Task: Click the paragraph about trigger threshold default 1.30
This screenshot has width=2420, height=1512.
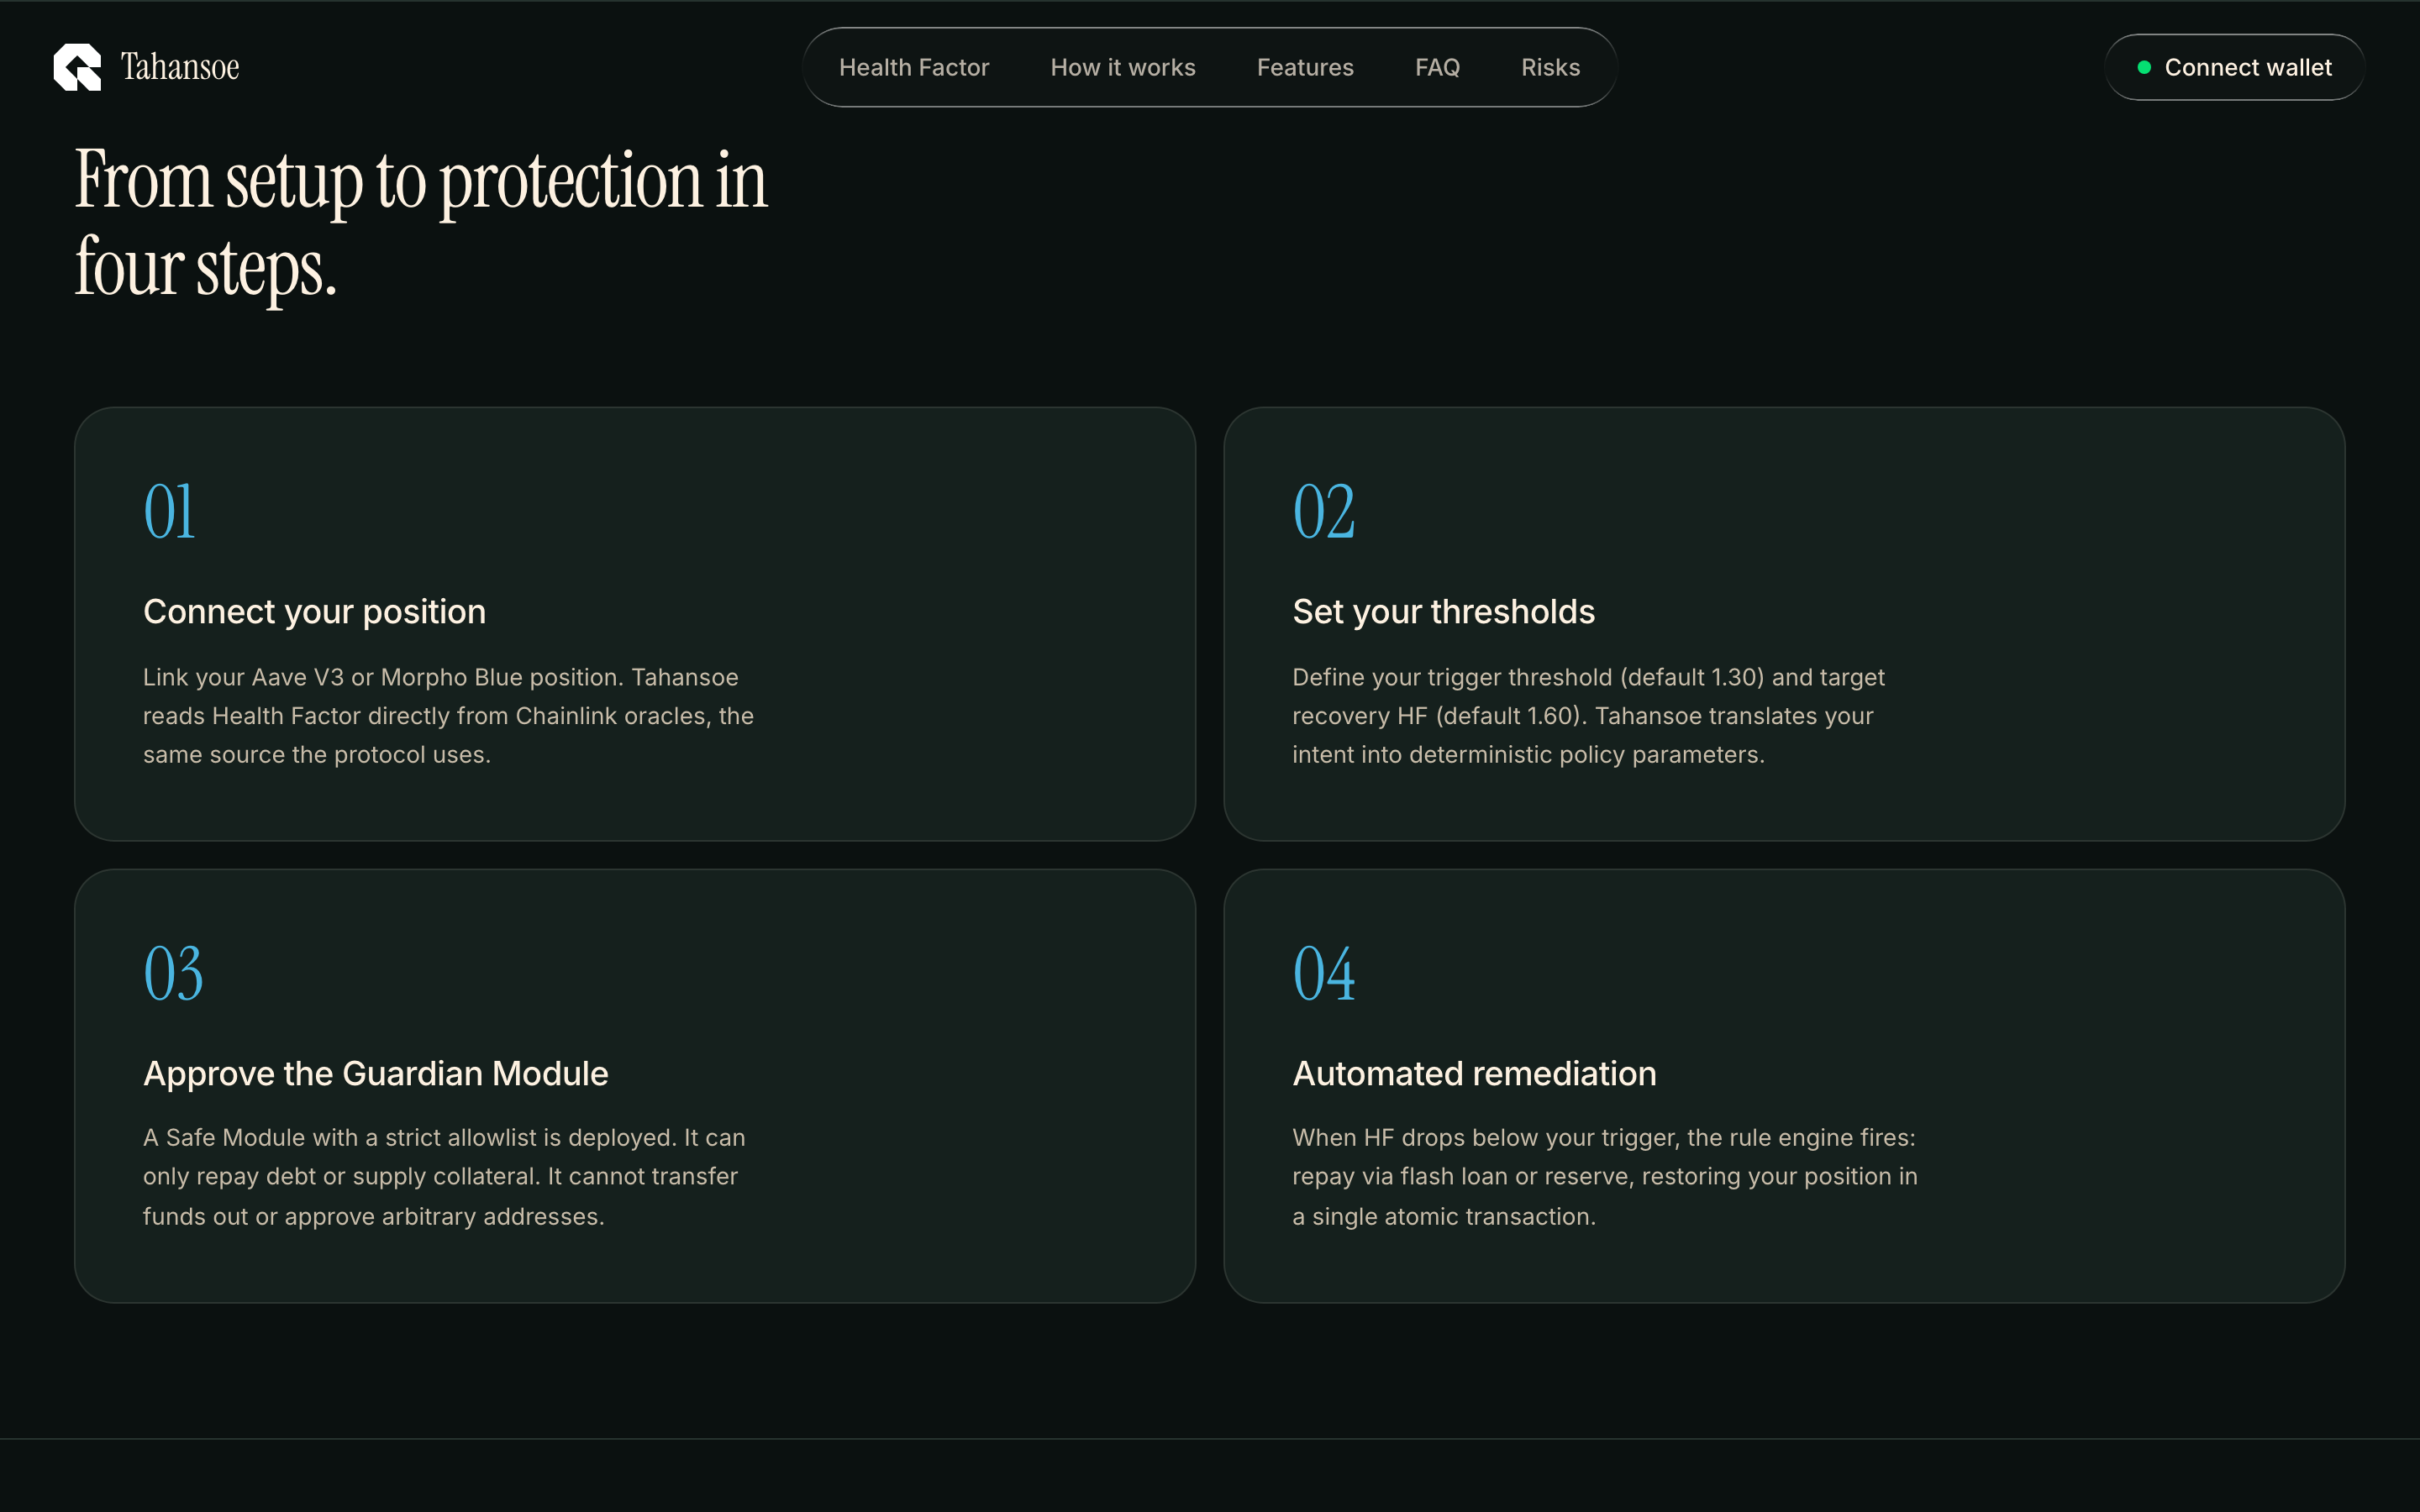Action: (x=1588, y=716)
